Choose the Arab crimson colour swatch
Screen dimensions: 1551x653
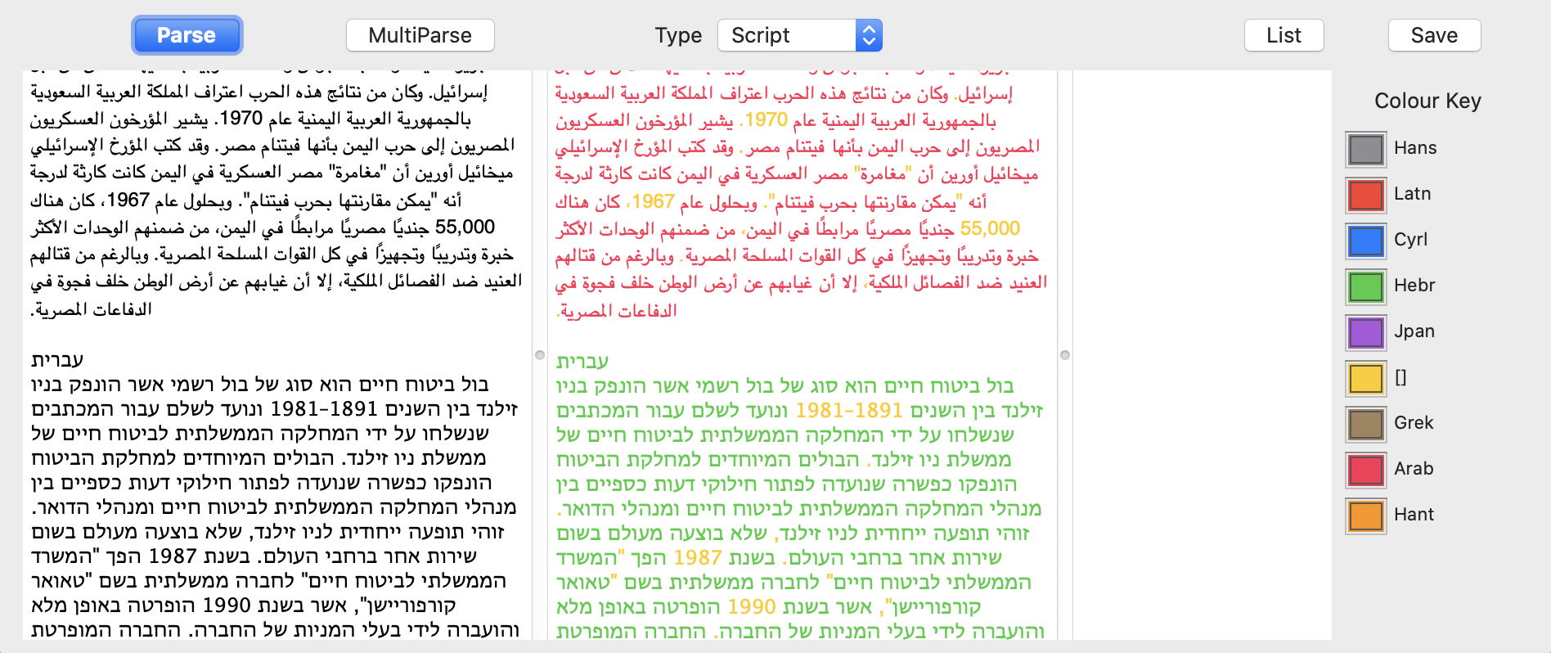click(1365, 470)
